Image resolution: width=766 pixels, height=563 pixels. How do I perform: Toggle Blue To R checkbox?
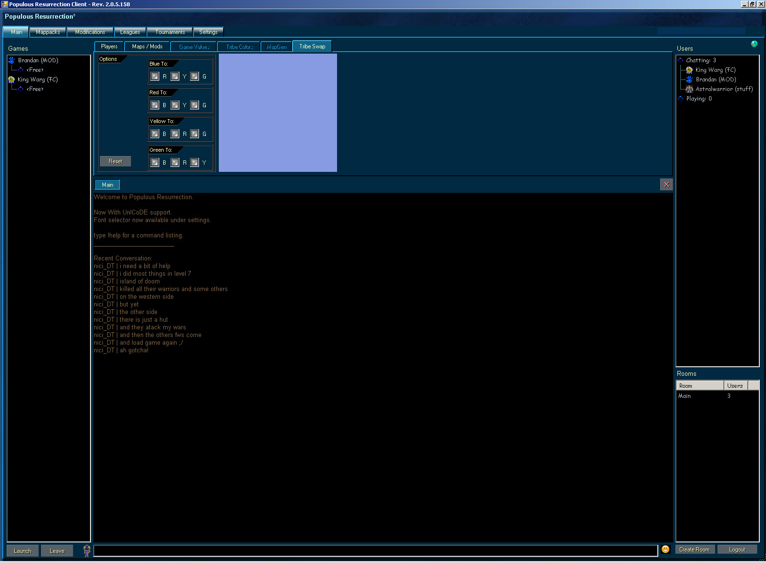[155, 76]
